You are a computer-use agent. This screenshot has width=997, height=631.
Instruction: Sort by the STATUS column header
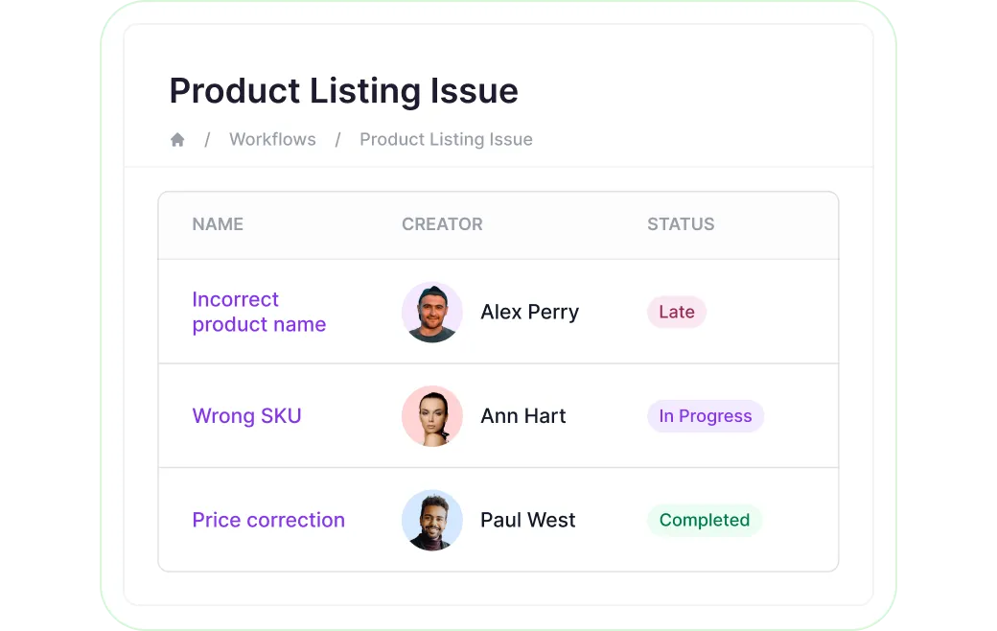click(681, 224)
